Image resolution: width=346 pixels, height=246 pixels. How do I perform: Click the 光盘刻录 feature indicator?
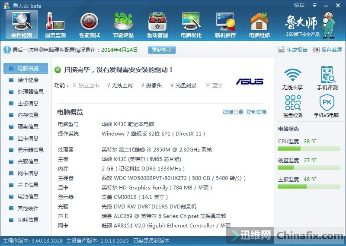tap(183, 85)
